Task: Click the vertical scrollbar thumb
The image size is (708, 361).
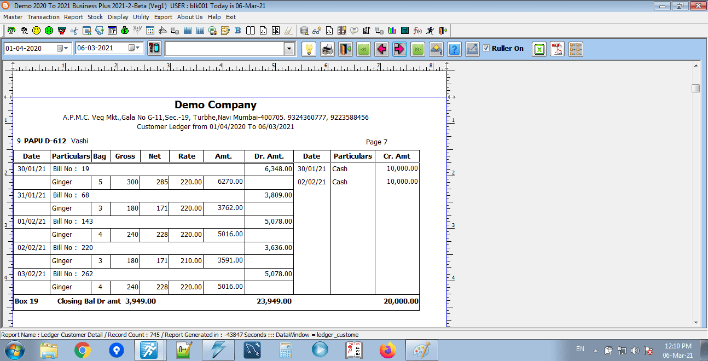Action: [x=695, y=89]
